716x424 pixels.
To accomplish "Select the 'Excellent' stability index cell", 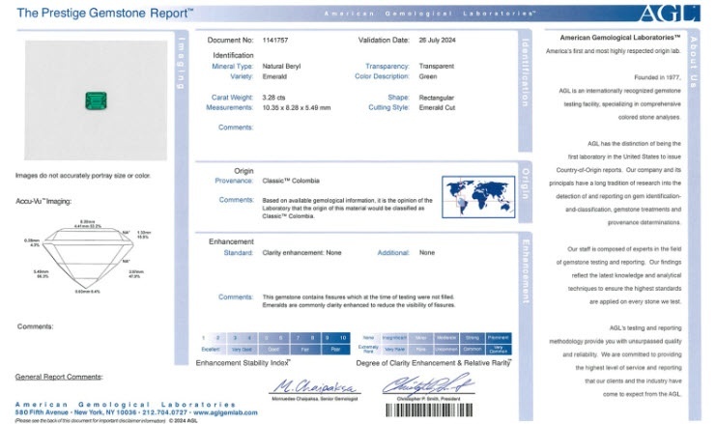I will tap(209, 347).
